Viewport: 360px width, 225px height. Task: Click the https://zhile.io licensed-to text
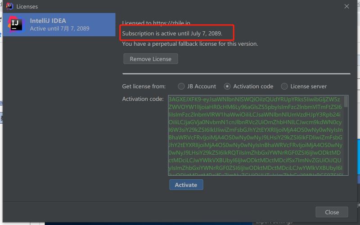point(171,23)
